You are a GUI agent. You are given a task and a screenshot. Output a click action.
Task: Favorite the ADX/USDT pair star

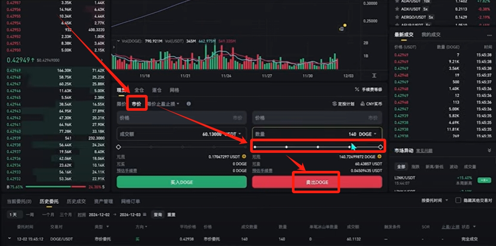pyautogui.click(x=397, y=9)
